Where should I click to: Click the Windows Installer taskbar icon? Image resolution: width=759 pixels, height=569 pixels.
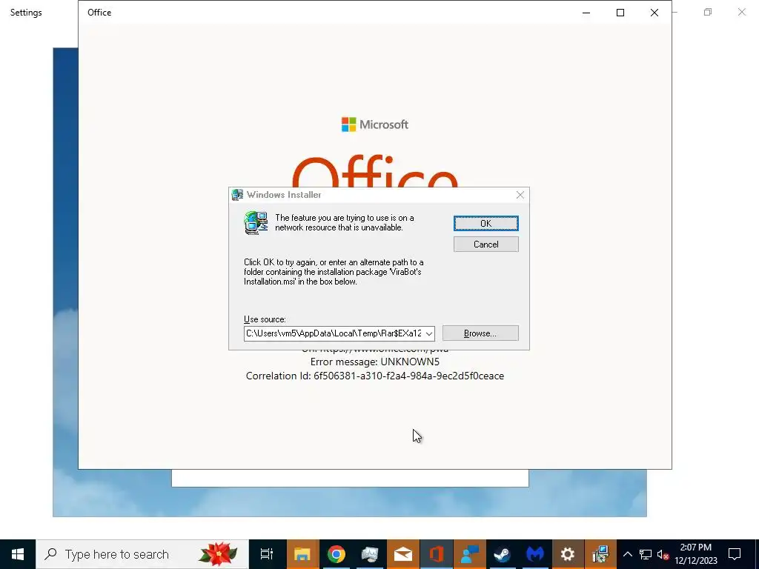[600, 554]
